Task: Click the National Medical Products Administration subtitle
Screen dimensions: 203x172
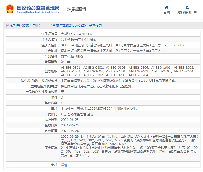Action: pyautogui.click(x=38, y=13)
